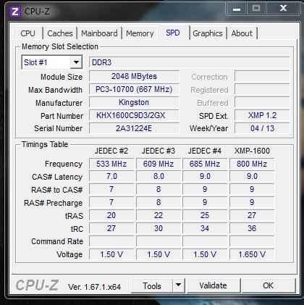Screen dimensions: 304x305
Task: Open the Tools button dropdown arrow
Action: (178, 285)
